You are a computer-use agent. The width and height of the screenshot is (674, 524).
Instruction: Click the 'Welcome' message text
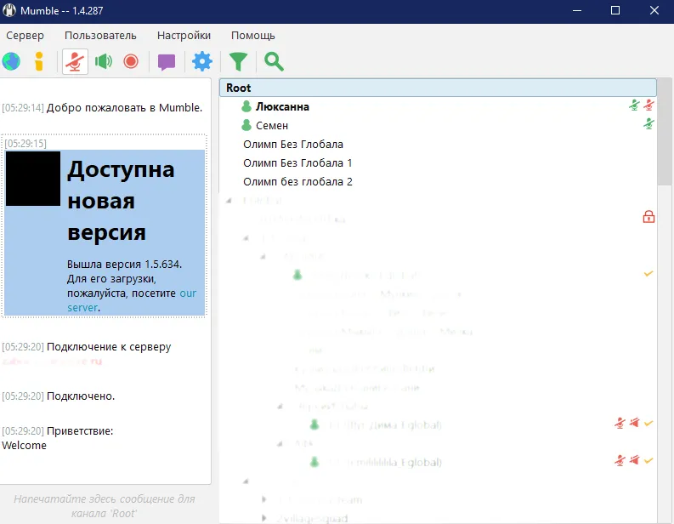click(x=24, y=446)
